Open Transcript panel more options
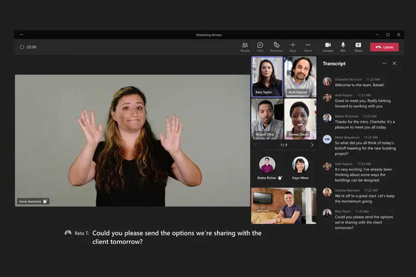 (384, 64)
